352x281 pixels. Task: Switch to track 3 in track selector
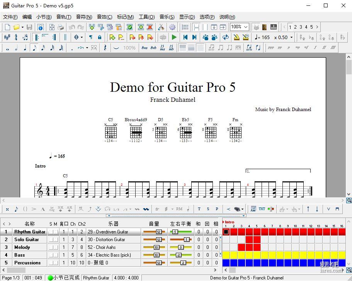click(x=301, y=27)
